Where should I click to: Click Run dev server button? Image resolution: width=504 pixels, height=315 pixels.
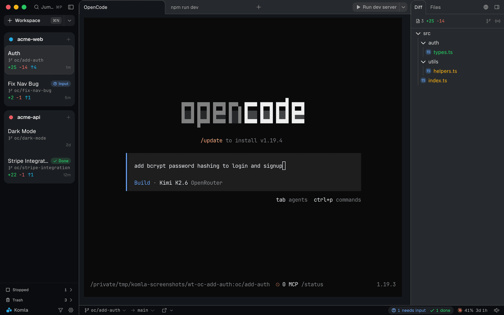click(376, 7)
